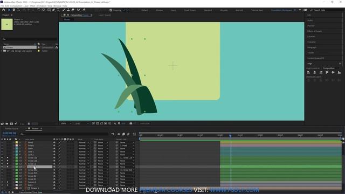This screenshot has width=345, height=194.
Task: Click the yellow label color of Head layer
Action: click(17, 142)
